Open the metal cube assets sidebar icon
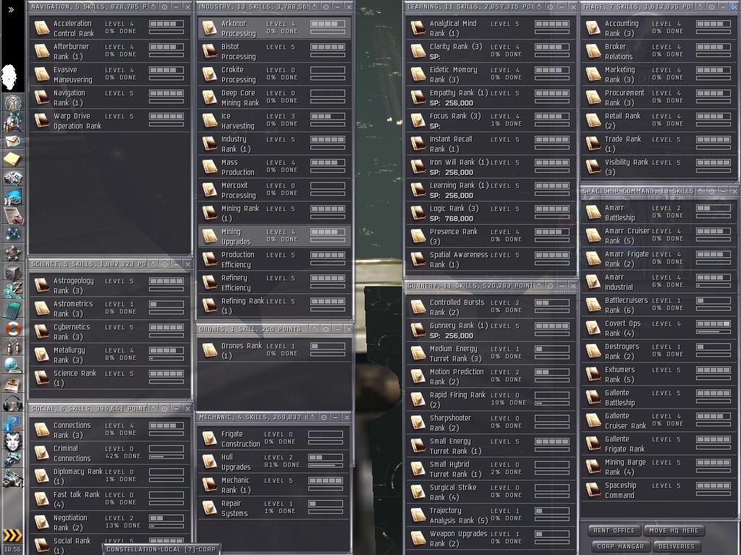 (x=13, y=272)
